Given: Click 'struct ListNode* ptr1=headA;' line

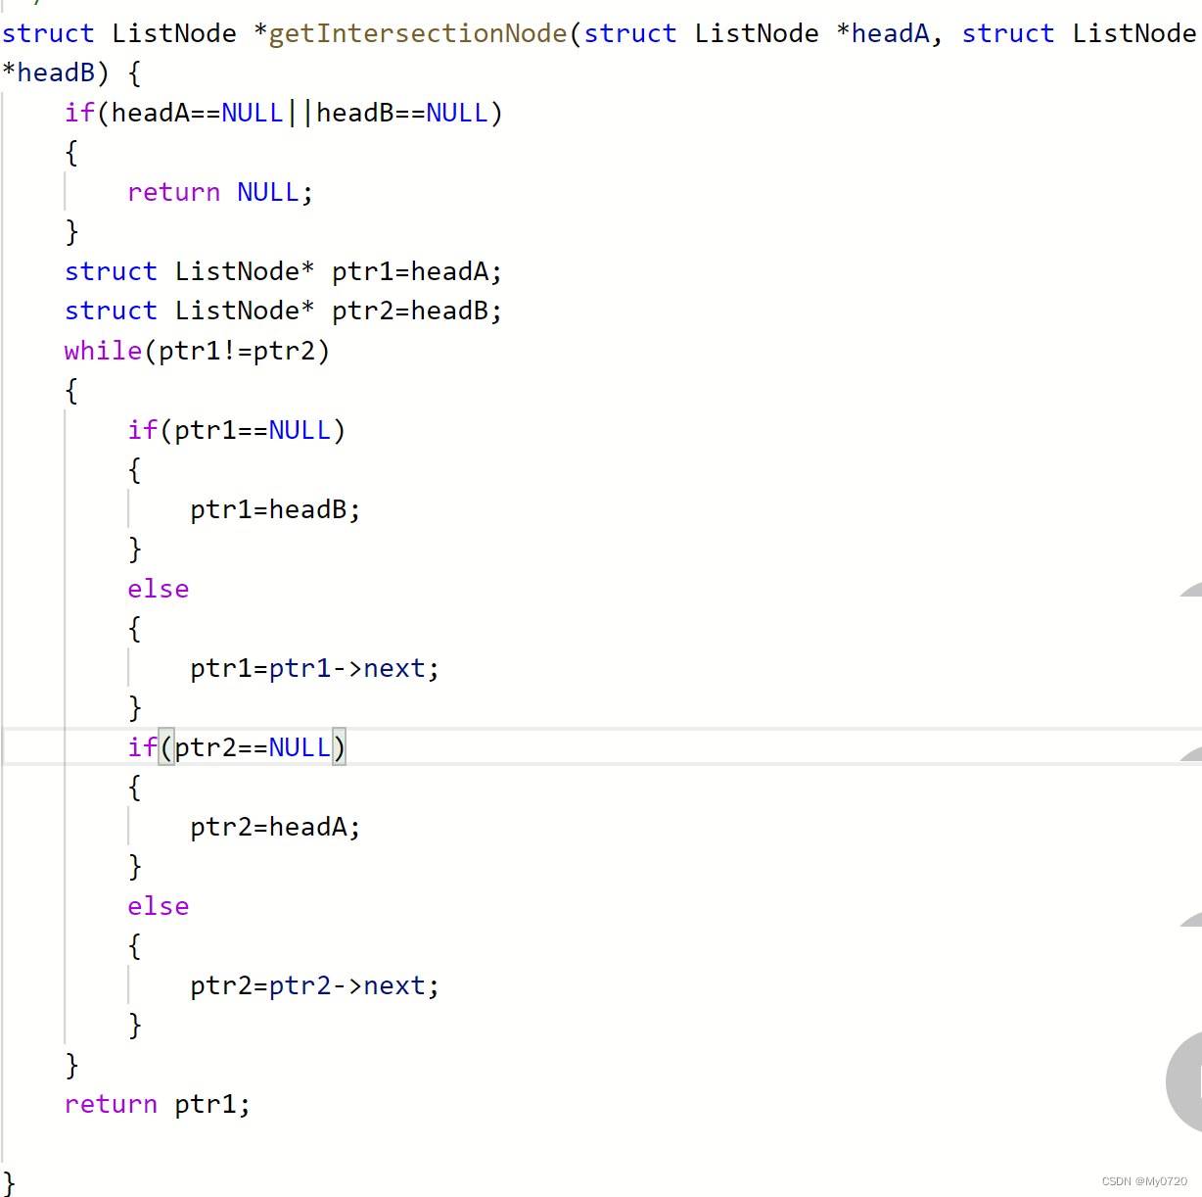Looking at the screenshot, I should [283, 271].
